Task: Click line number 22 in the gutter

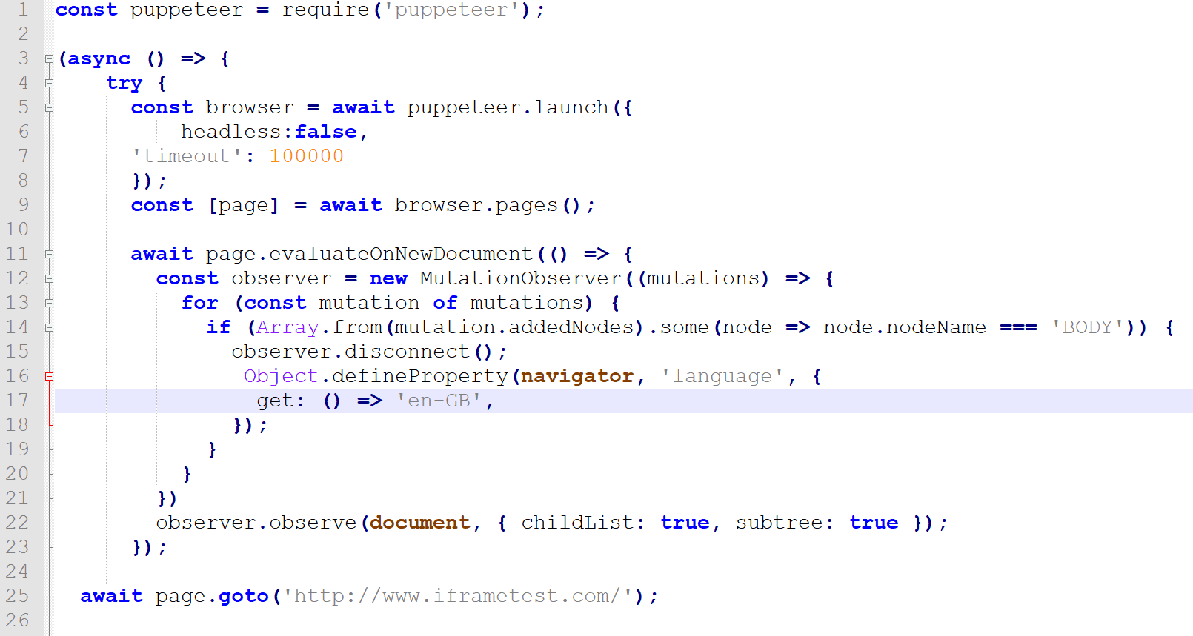Action: point(17,523)
